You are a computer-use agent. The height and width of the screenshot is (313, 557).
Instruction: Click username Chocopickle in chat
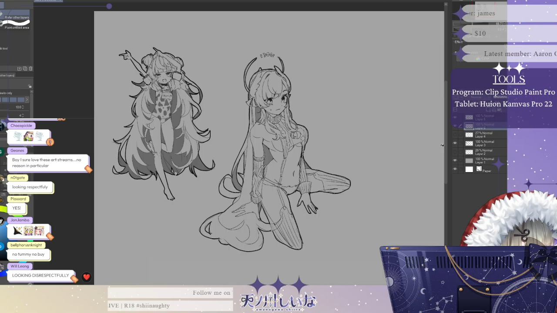(x=21, y=126)
